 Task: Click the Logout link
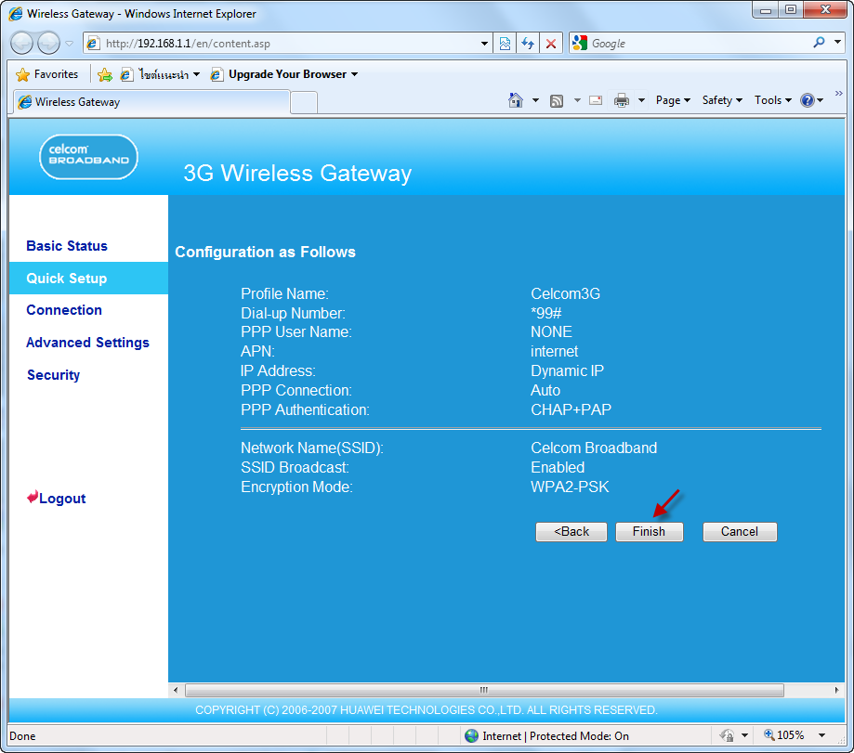pyautogui.click(x=62, y=499)
